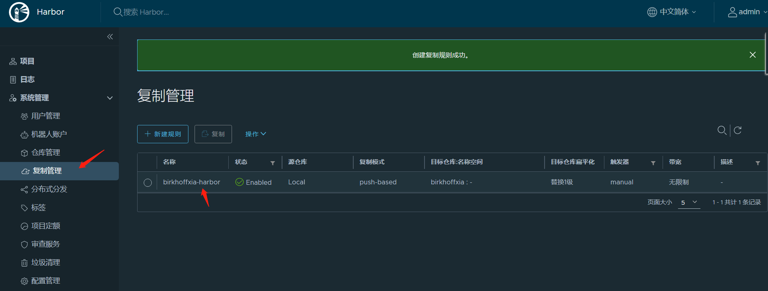Click the Harbor title text
This screenshot has width=768, height=291.
tap(50, 12)
